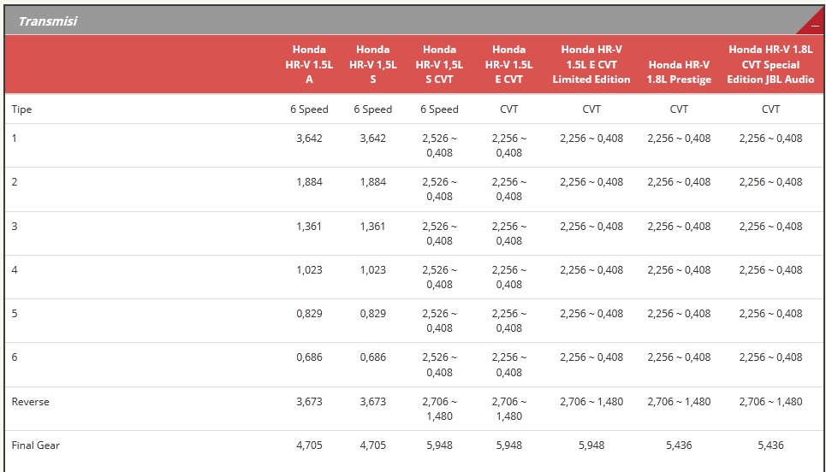Select the Honda HR-V 1,5L S CVT header

(439, 64)
